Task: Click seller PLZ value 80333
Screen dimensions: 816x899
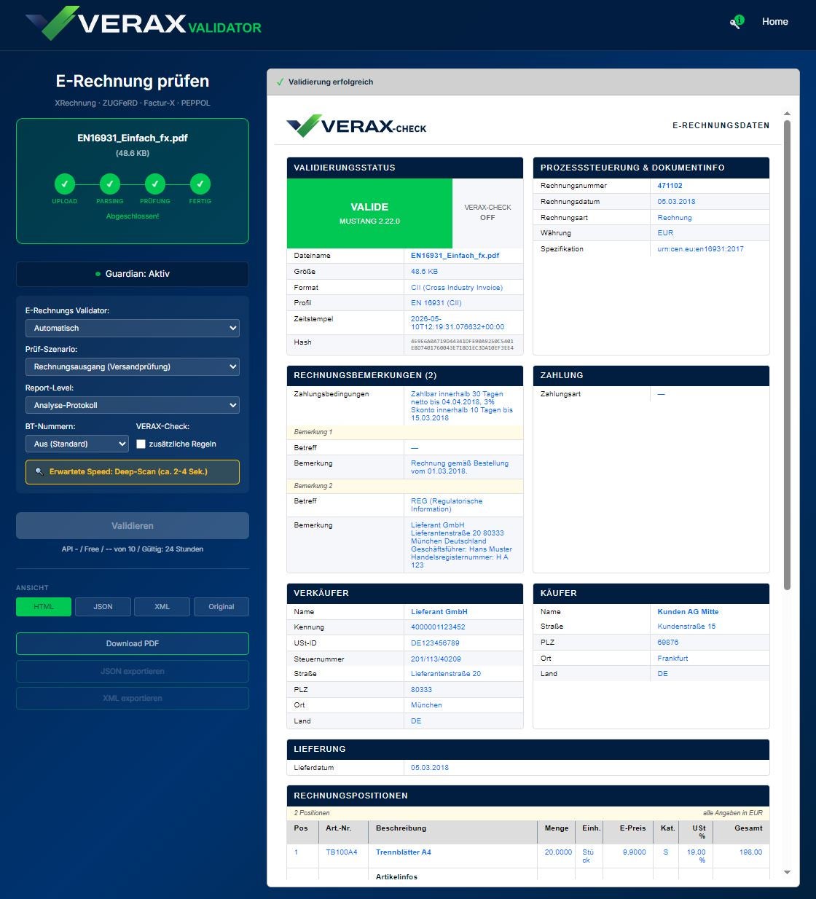Action: [x=421, y=690]
